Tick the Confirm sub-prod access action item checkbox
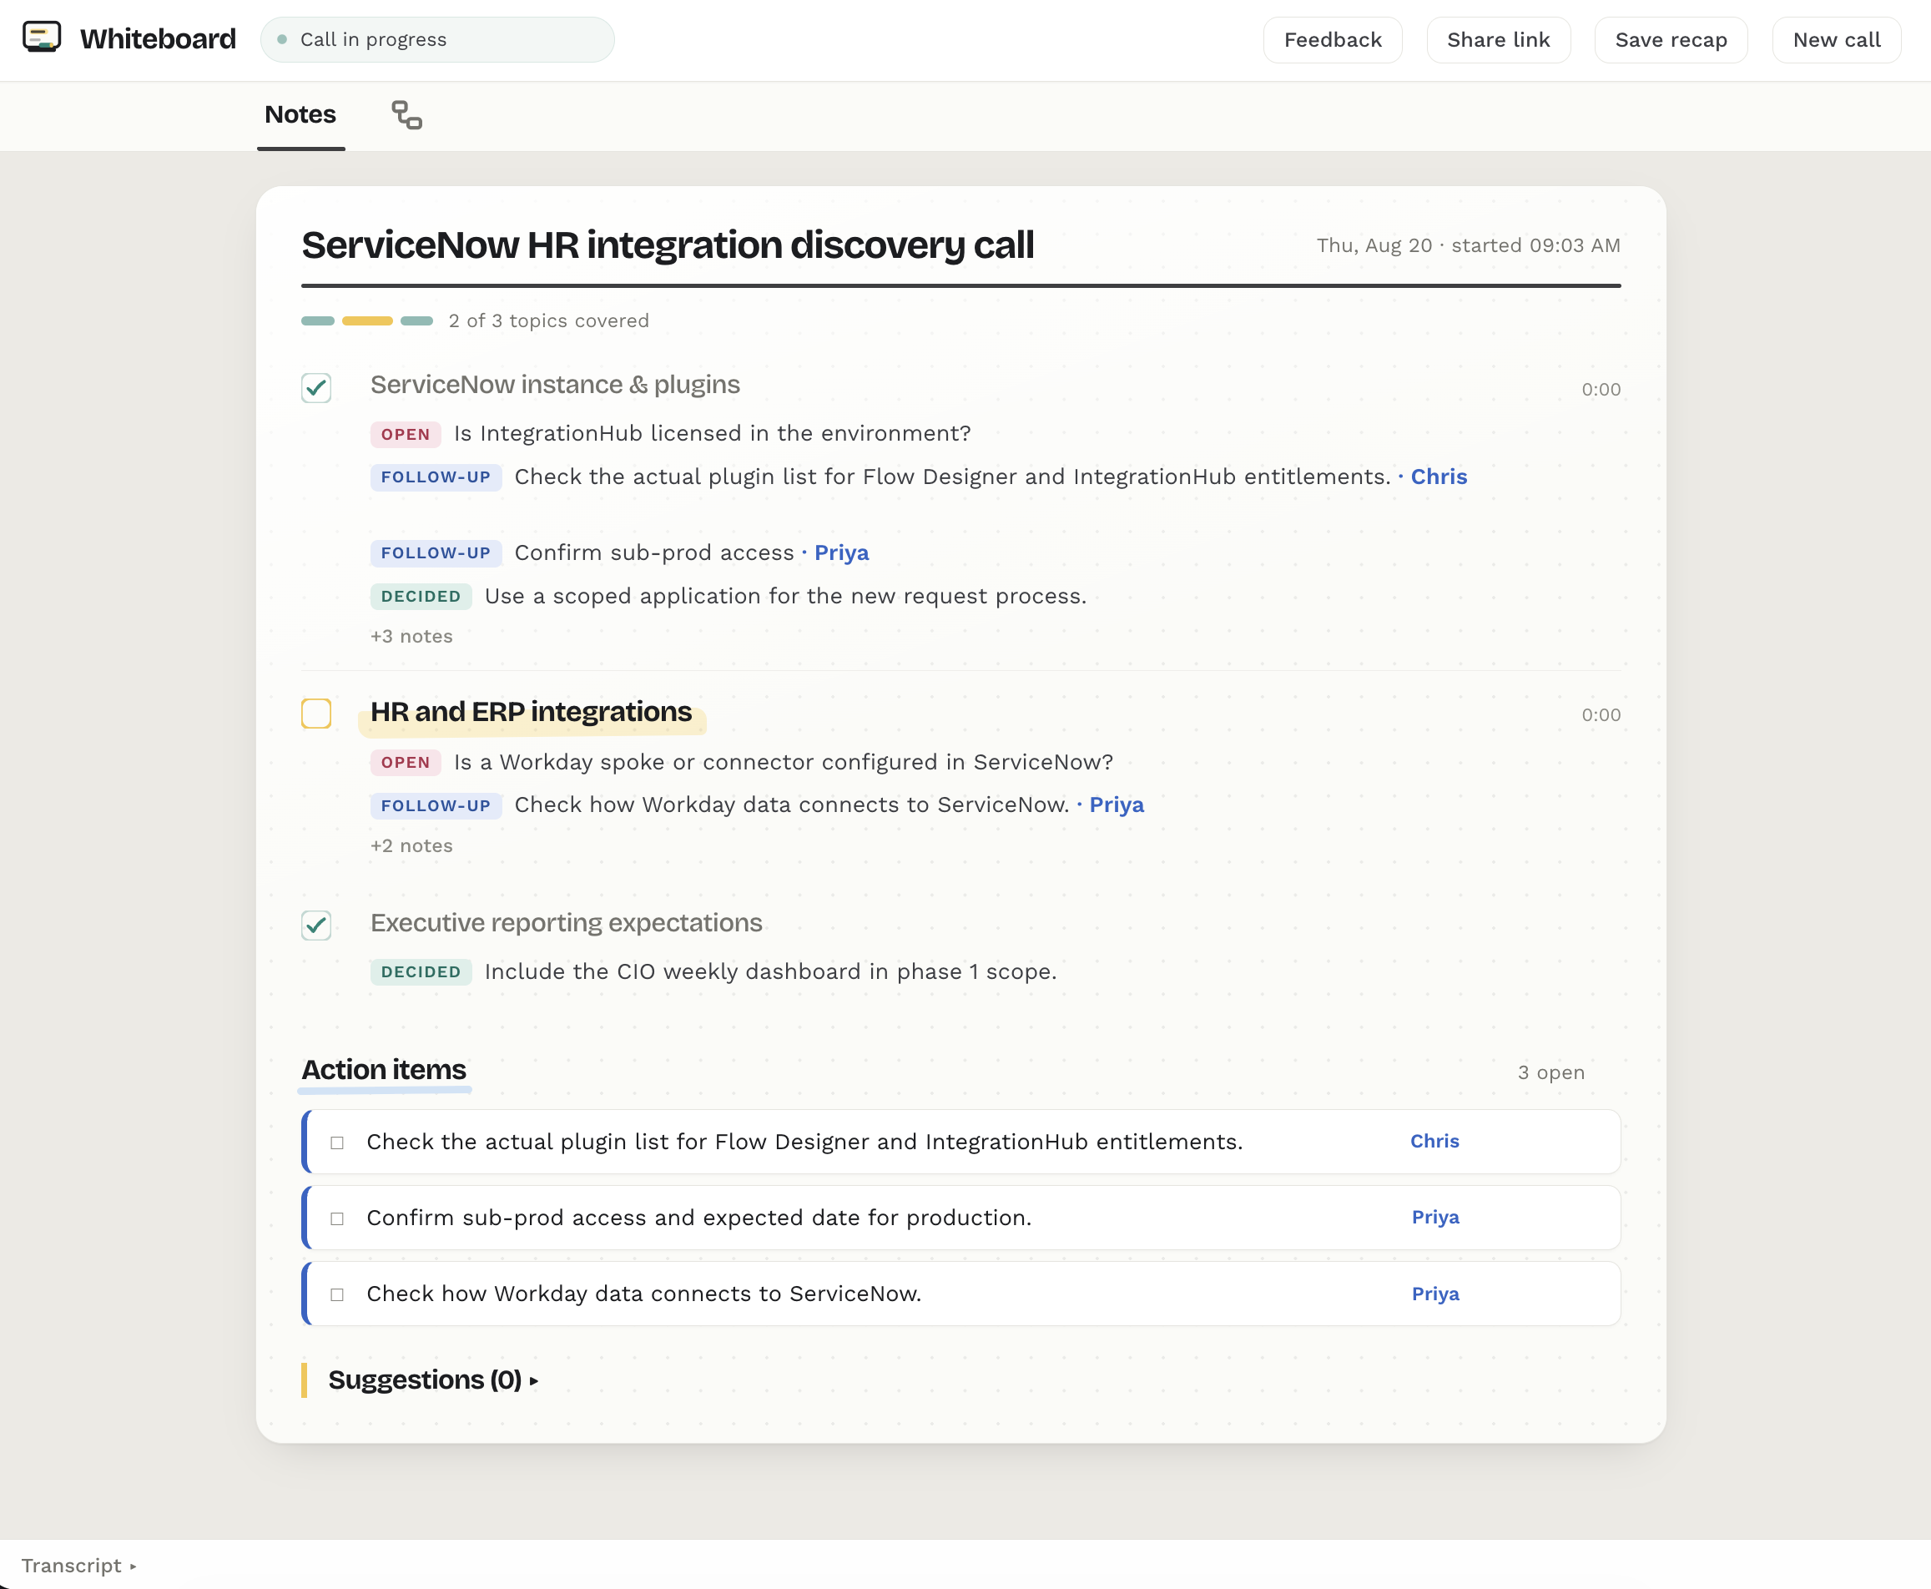The image size is (1931, 1589). [x=337, y=1218]
